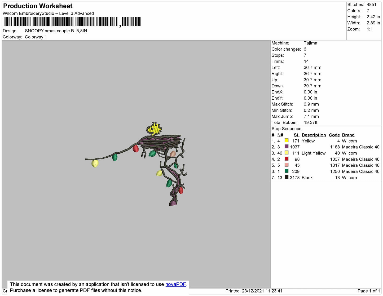383x296 pixels.
Task: Click the Zoom value 1:1
Action: click(x=370, y=29)
